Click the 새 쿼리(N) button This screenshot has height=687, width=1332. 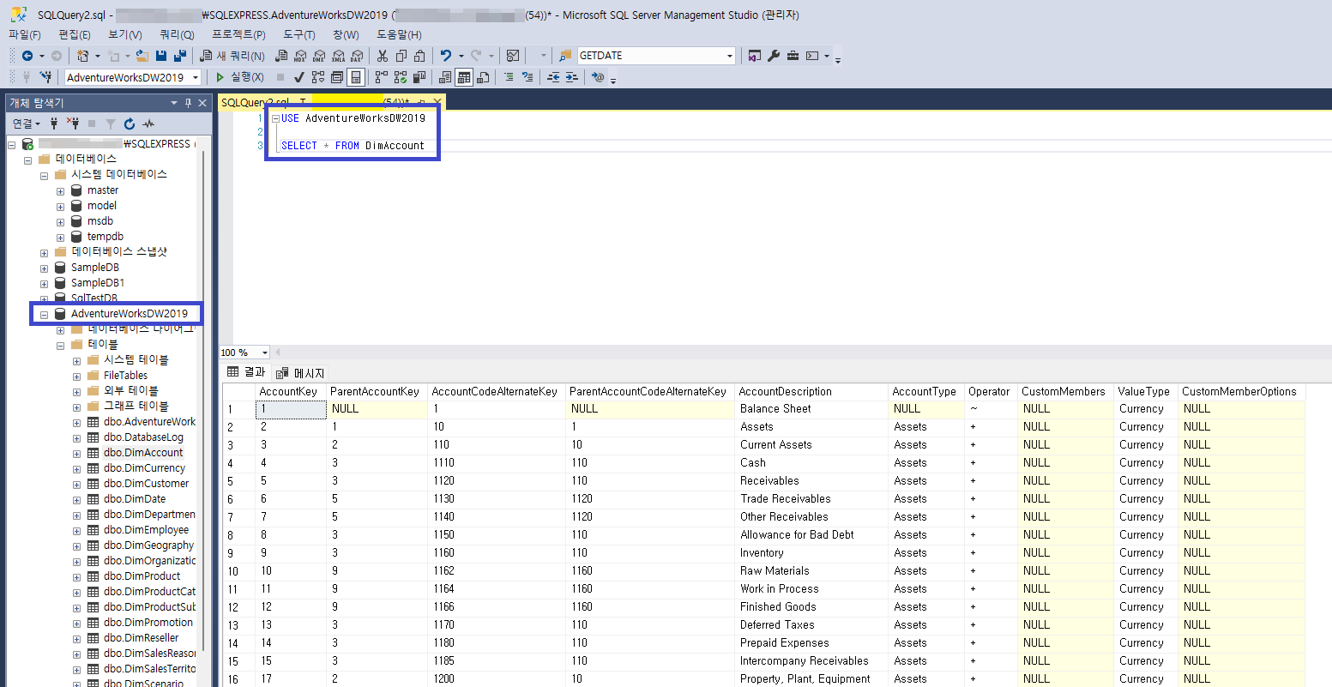[x=233, y=56]
